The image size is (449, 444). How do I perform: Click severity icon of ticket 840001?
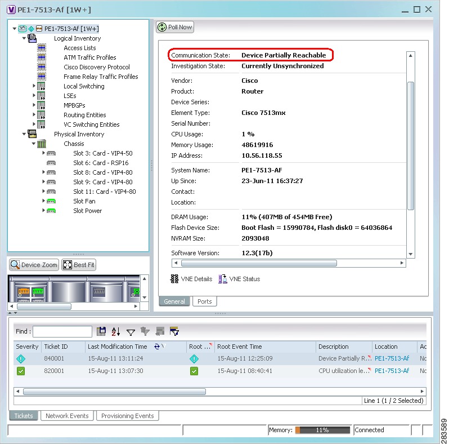pos(21,358)
